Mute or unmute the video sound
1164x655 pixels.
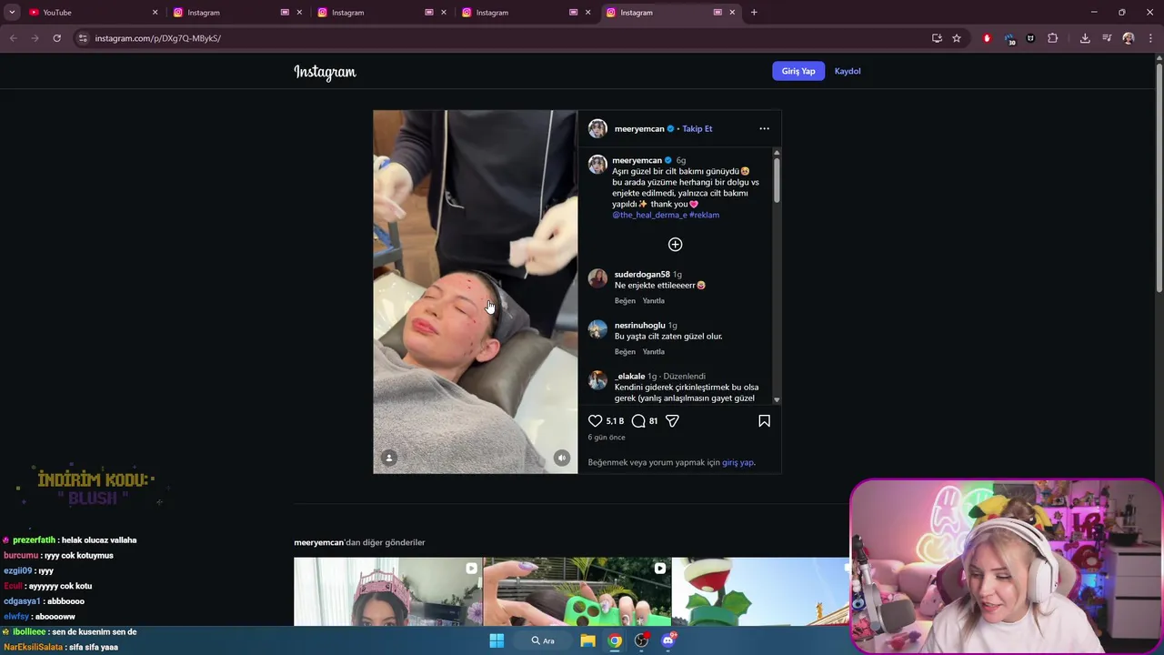click(562, 458)
